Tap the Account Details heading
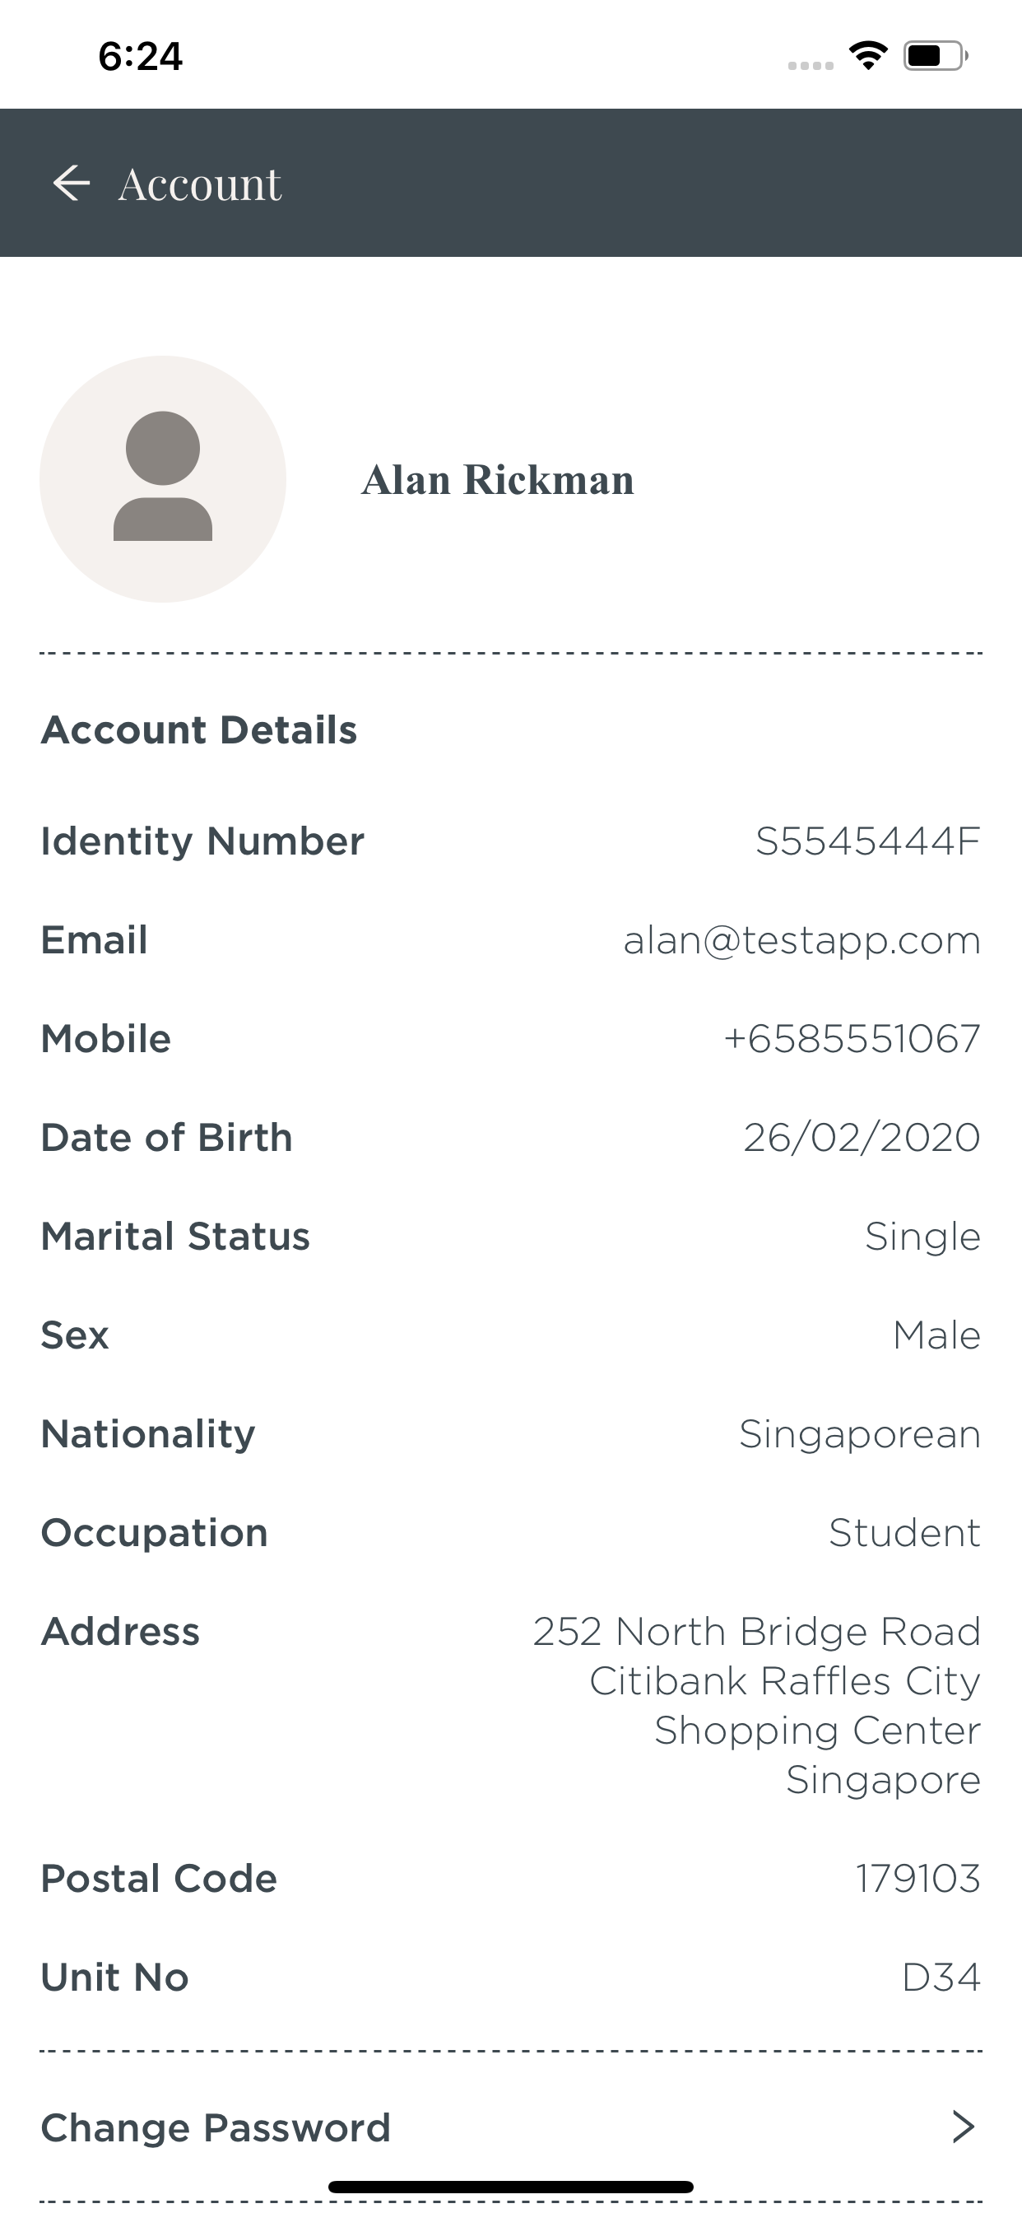The width and height of the screenshot is (1022, 2213). pos(199,730)
